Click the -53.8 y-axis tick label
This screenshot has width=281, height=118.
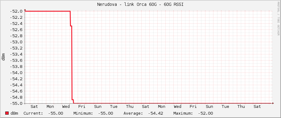coord(16,67)
